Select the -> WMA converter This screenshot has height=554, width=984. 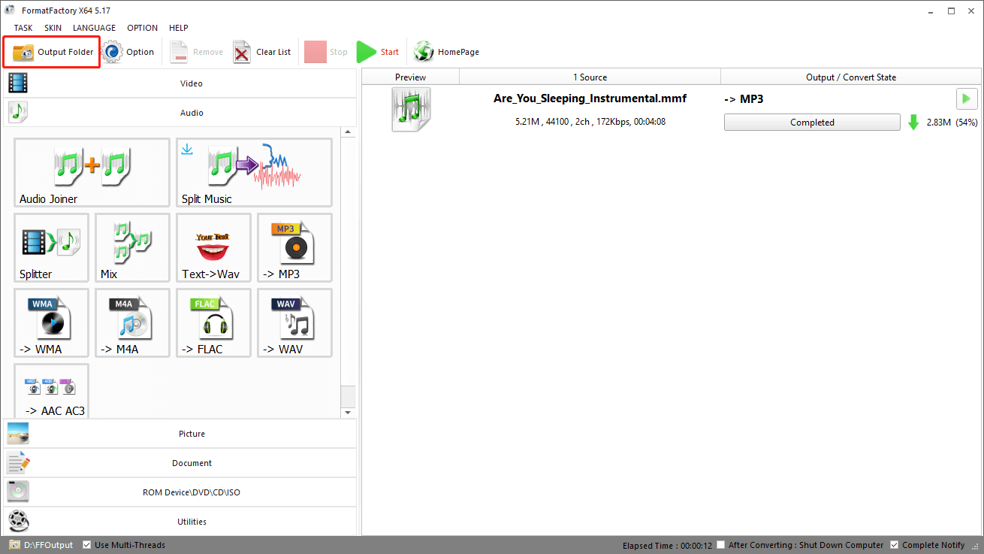point(51,322)
